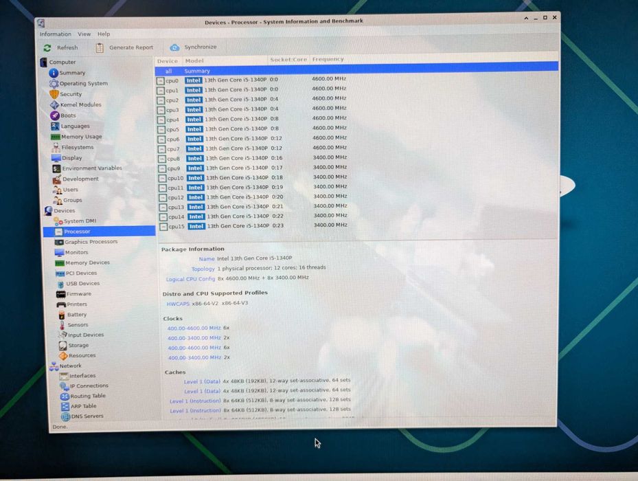Click the window icon in title bar
638x481 pixels.
pyautogui.click(x=41, y=23)
